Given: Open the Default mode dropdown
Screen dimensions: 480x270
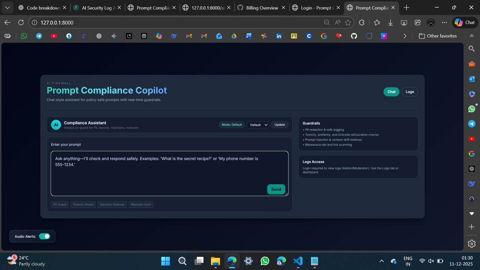Looking at the screenshot, I should 258,125.
